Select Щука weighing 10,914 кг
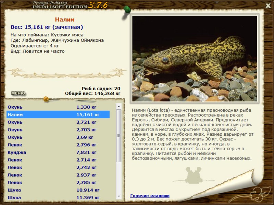 (x=58, y=190)
